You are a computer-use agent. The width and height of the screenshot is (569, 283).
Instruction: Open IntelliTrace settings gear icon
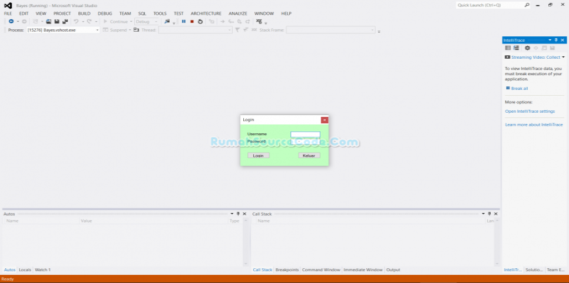(527, 48)
